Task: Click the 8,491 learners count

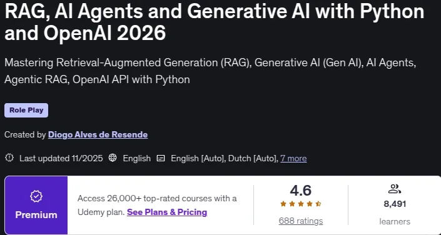Action: 395,204
